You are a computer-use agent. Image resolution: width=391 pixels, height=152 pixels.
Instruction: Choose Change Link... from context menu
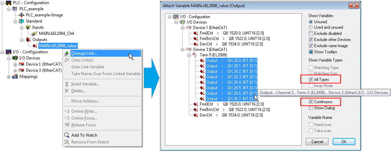(x=84, y=53)
